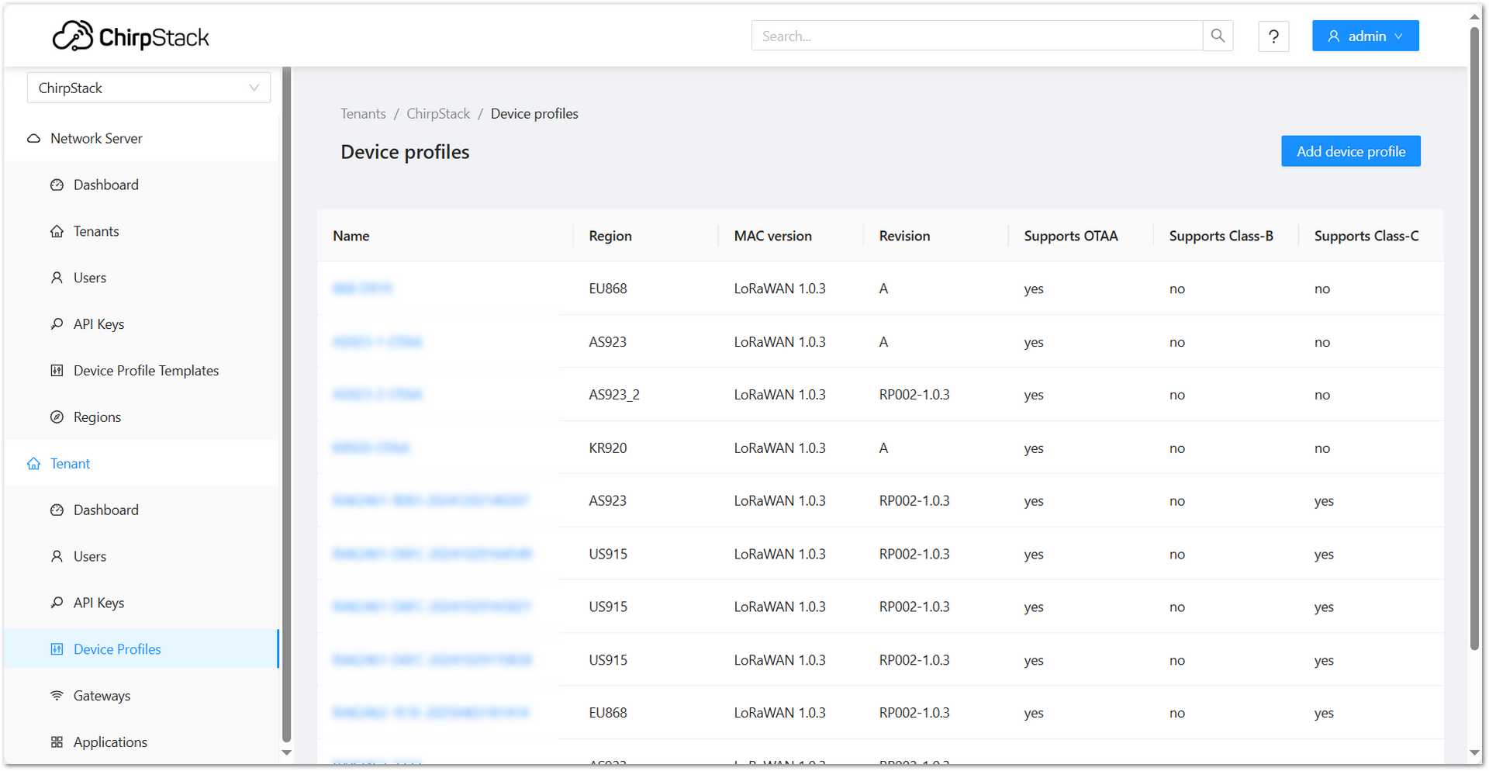The width and height of the screenshot is (1489, 771).
Task: Expand the ChirpStack tenant selector dropdown
Action: click(x=254, y=88)
